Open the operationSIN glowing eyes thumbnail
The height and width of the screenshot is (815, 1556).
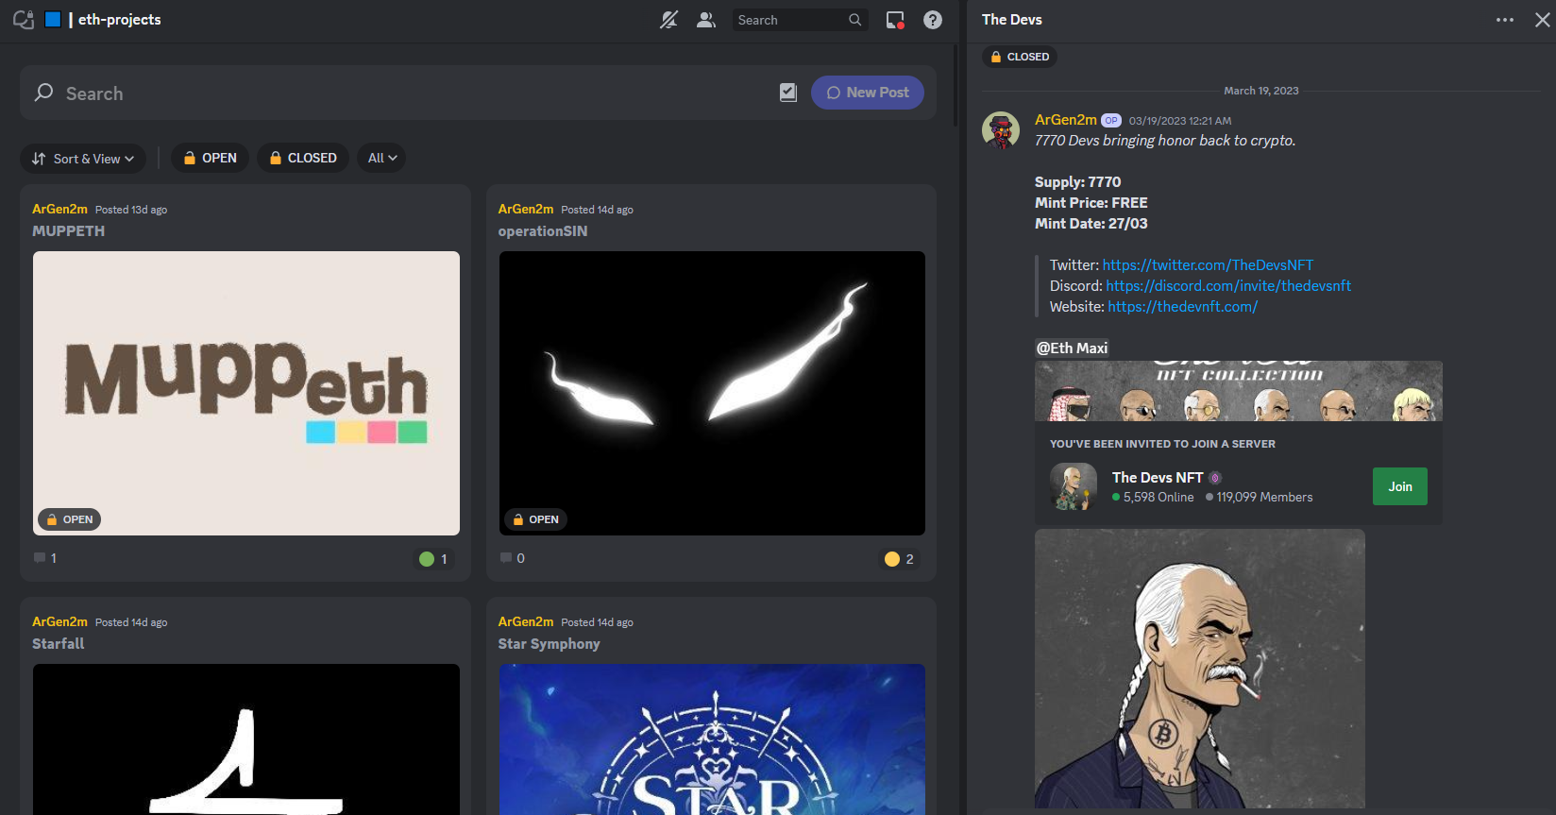(x=712, y=393)
